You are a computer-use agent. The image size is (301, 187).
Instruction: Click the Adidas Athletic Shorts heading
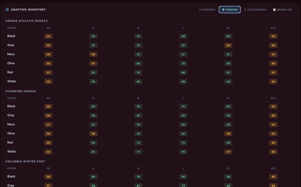click(27, 21)
